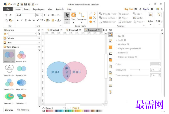Apply bold formatting
This screenshot has width=169, height=114.
18,20
